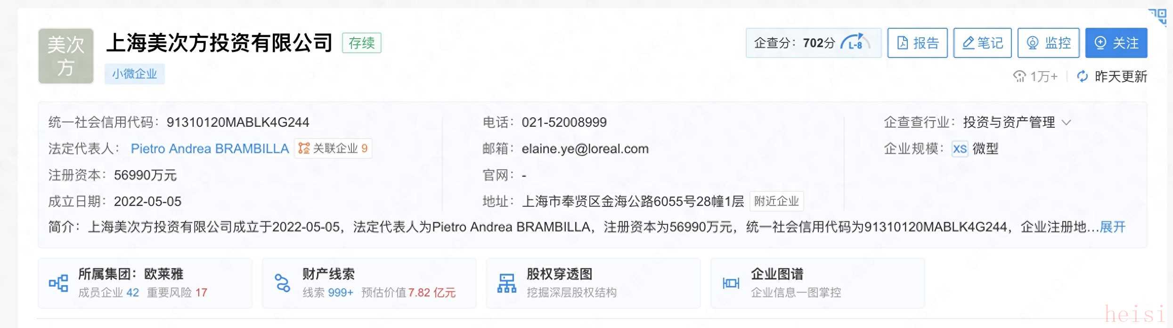Click the 附近企业 nearby companies button
1173x328 pixels.
pyautogui.click(x=776, y=201)
